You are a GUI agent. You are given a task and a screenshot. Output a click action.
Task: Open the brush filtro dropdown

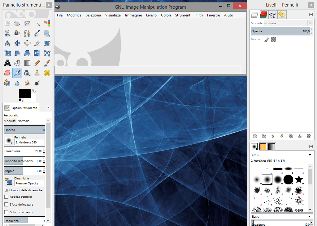click(310, 155)
